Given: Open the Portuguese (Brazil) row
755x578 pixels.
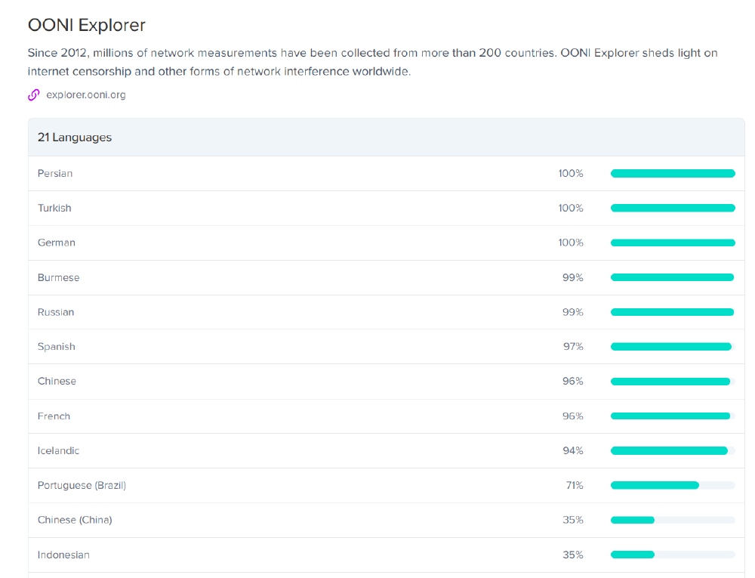Looking at the screenshot, I should (82, 486).
